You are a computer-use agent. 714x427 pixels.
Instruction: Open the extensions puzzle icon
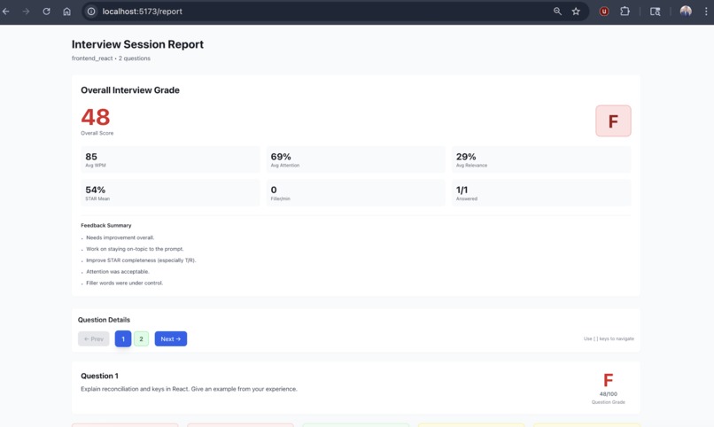[x=625, y=12]
